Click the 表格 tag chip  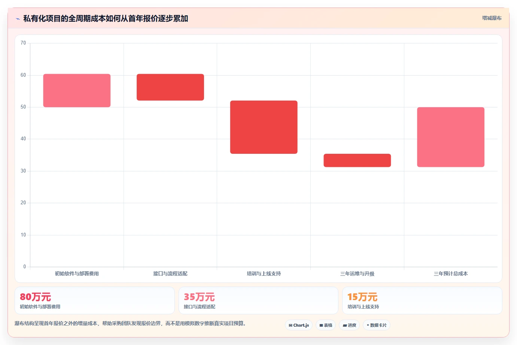point(326,325)
